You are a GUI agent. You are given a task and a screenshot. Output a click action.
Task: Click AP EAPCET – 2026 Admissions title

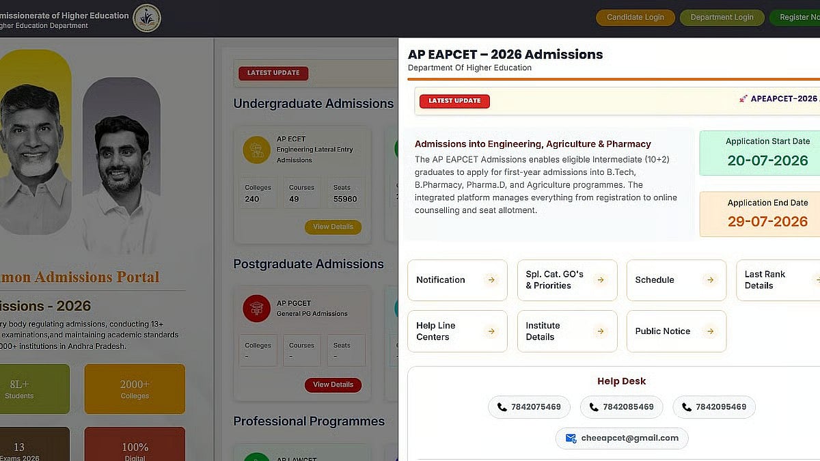point(506,55)
